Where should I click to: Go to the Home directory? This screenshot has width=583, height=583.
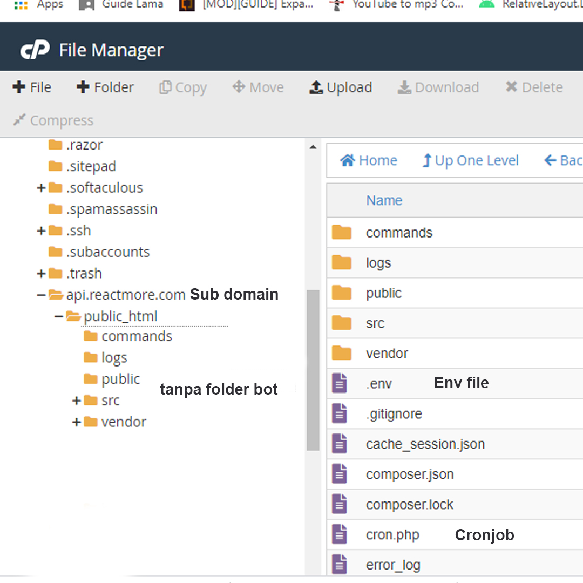pyautogui.click(x=369, y=161)
